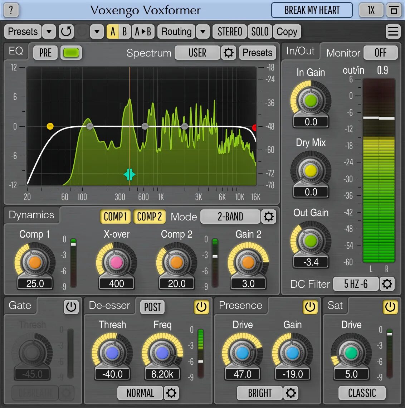Expand the dropdown arrow next to undo

point(97,31)
